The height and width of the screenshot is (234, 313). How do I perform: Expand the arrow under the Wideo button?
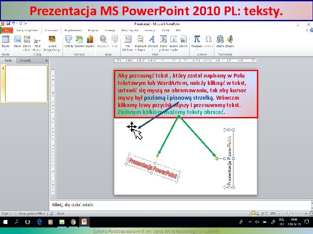tap(220, 50)
